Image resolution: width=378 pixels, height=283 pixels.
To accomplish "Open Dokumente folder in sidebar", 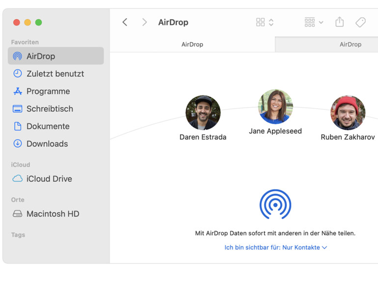I will (x=48, y=126).
